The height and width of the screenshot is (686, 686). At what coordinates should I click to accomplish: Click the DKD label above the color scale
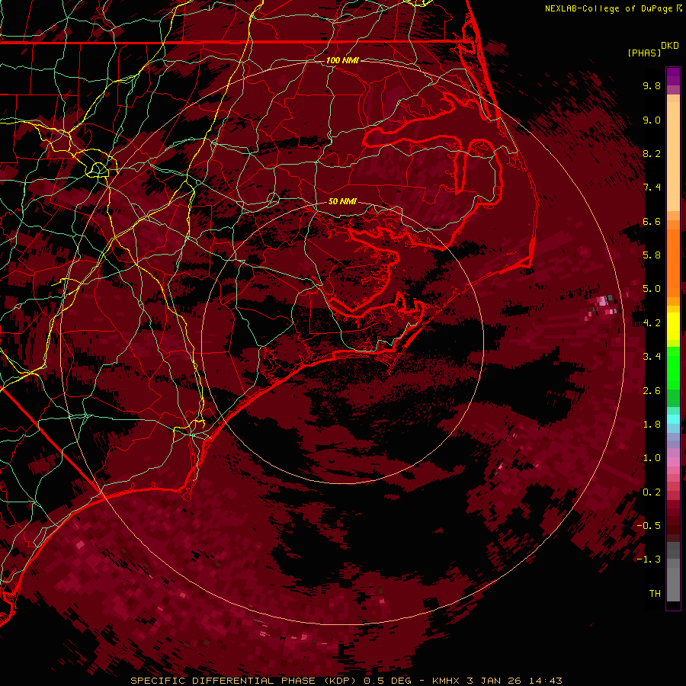pyautogui.click(x=670, y=46)
